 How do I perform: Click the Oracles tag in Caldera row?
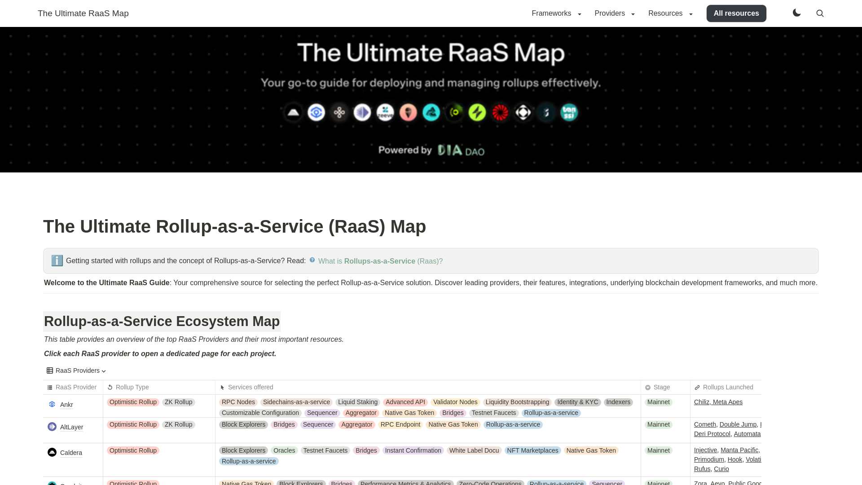284,450
